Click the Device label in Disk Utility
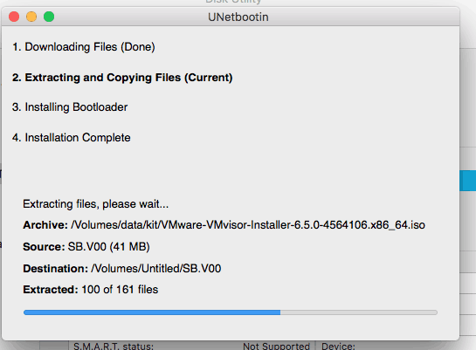Viewport: 476px width, 350px height. 338,346
